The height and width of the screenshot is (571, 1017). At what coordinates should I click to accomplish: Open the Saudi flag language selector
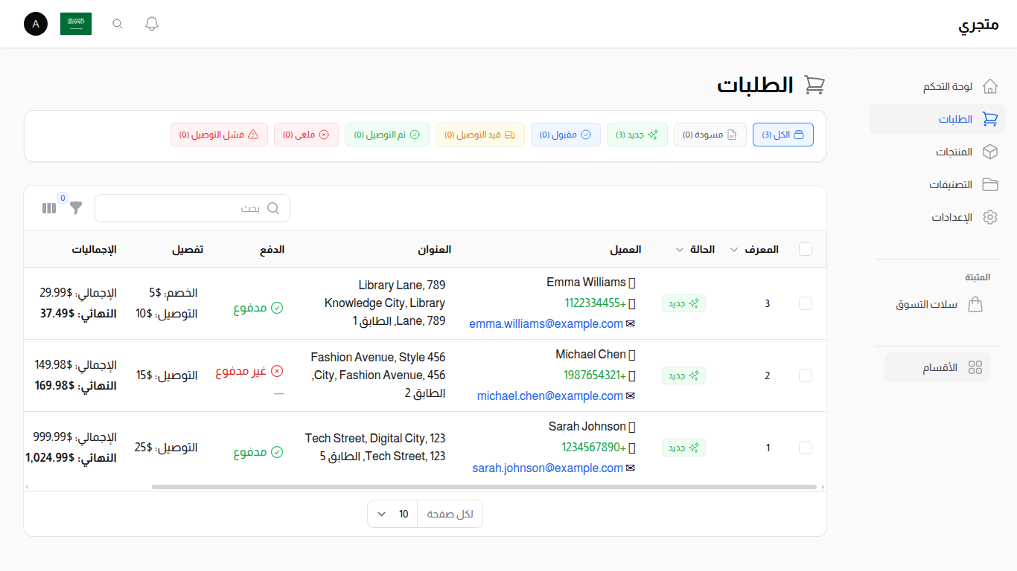click(x=76, y=24)
